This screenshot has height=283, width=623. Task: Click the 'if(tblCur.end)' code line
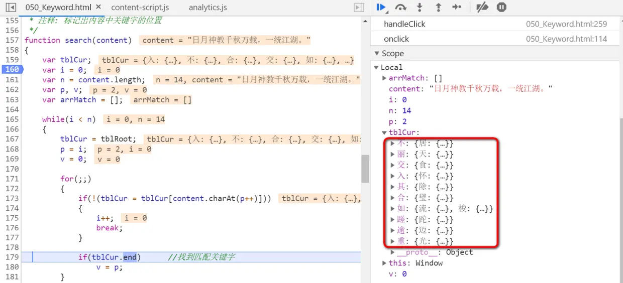pyautogui.click(x=110, y=257)
